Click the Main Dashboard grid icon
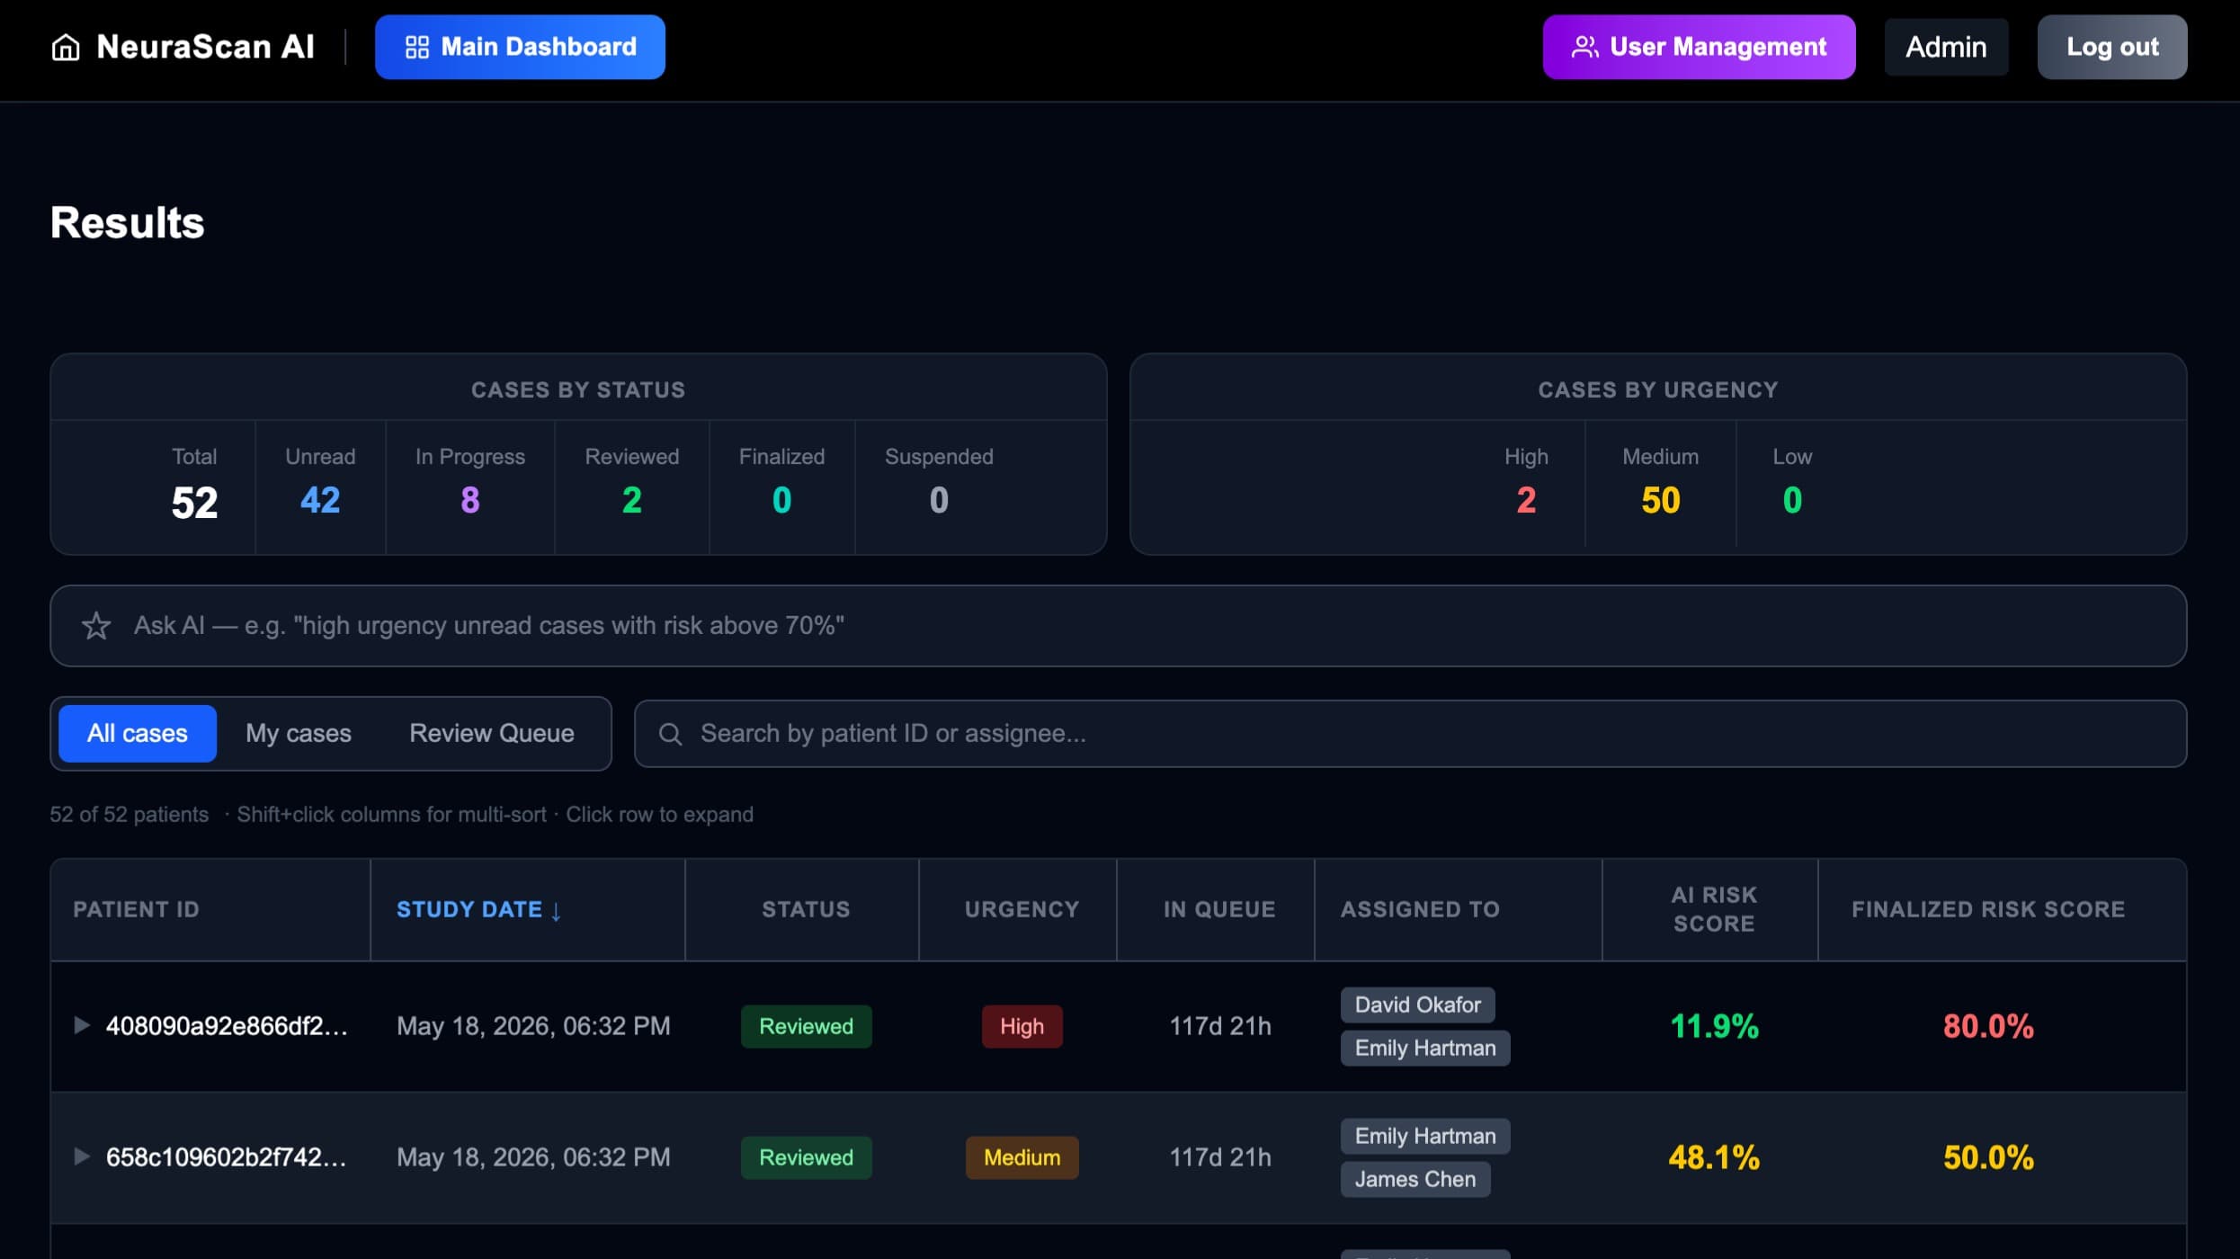Viewport: 2240px width, 1259px height. pos(417,47)
